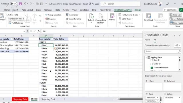Expand the 2019 Dec row
The height and width of the screenshot is (103, 183).
[42, 80]
